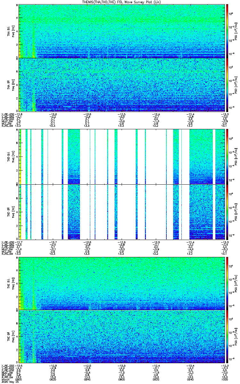Click the PSD label beside the THE B-parallel color bar
The height and width of the screenshot is (384, 240).
pyautogui.click(x=236, y=336)
